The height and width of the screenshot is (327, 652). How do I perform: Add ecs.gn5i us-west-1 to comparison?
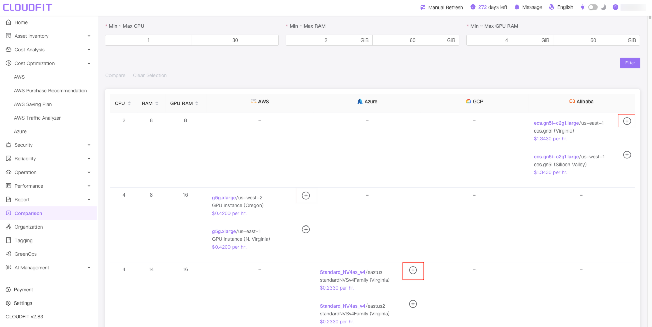coord(627,155)
